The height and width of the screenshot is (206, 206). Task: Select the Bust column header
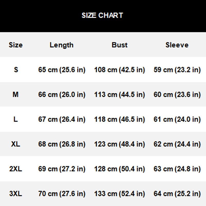click(x=120, y=45)
